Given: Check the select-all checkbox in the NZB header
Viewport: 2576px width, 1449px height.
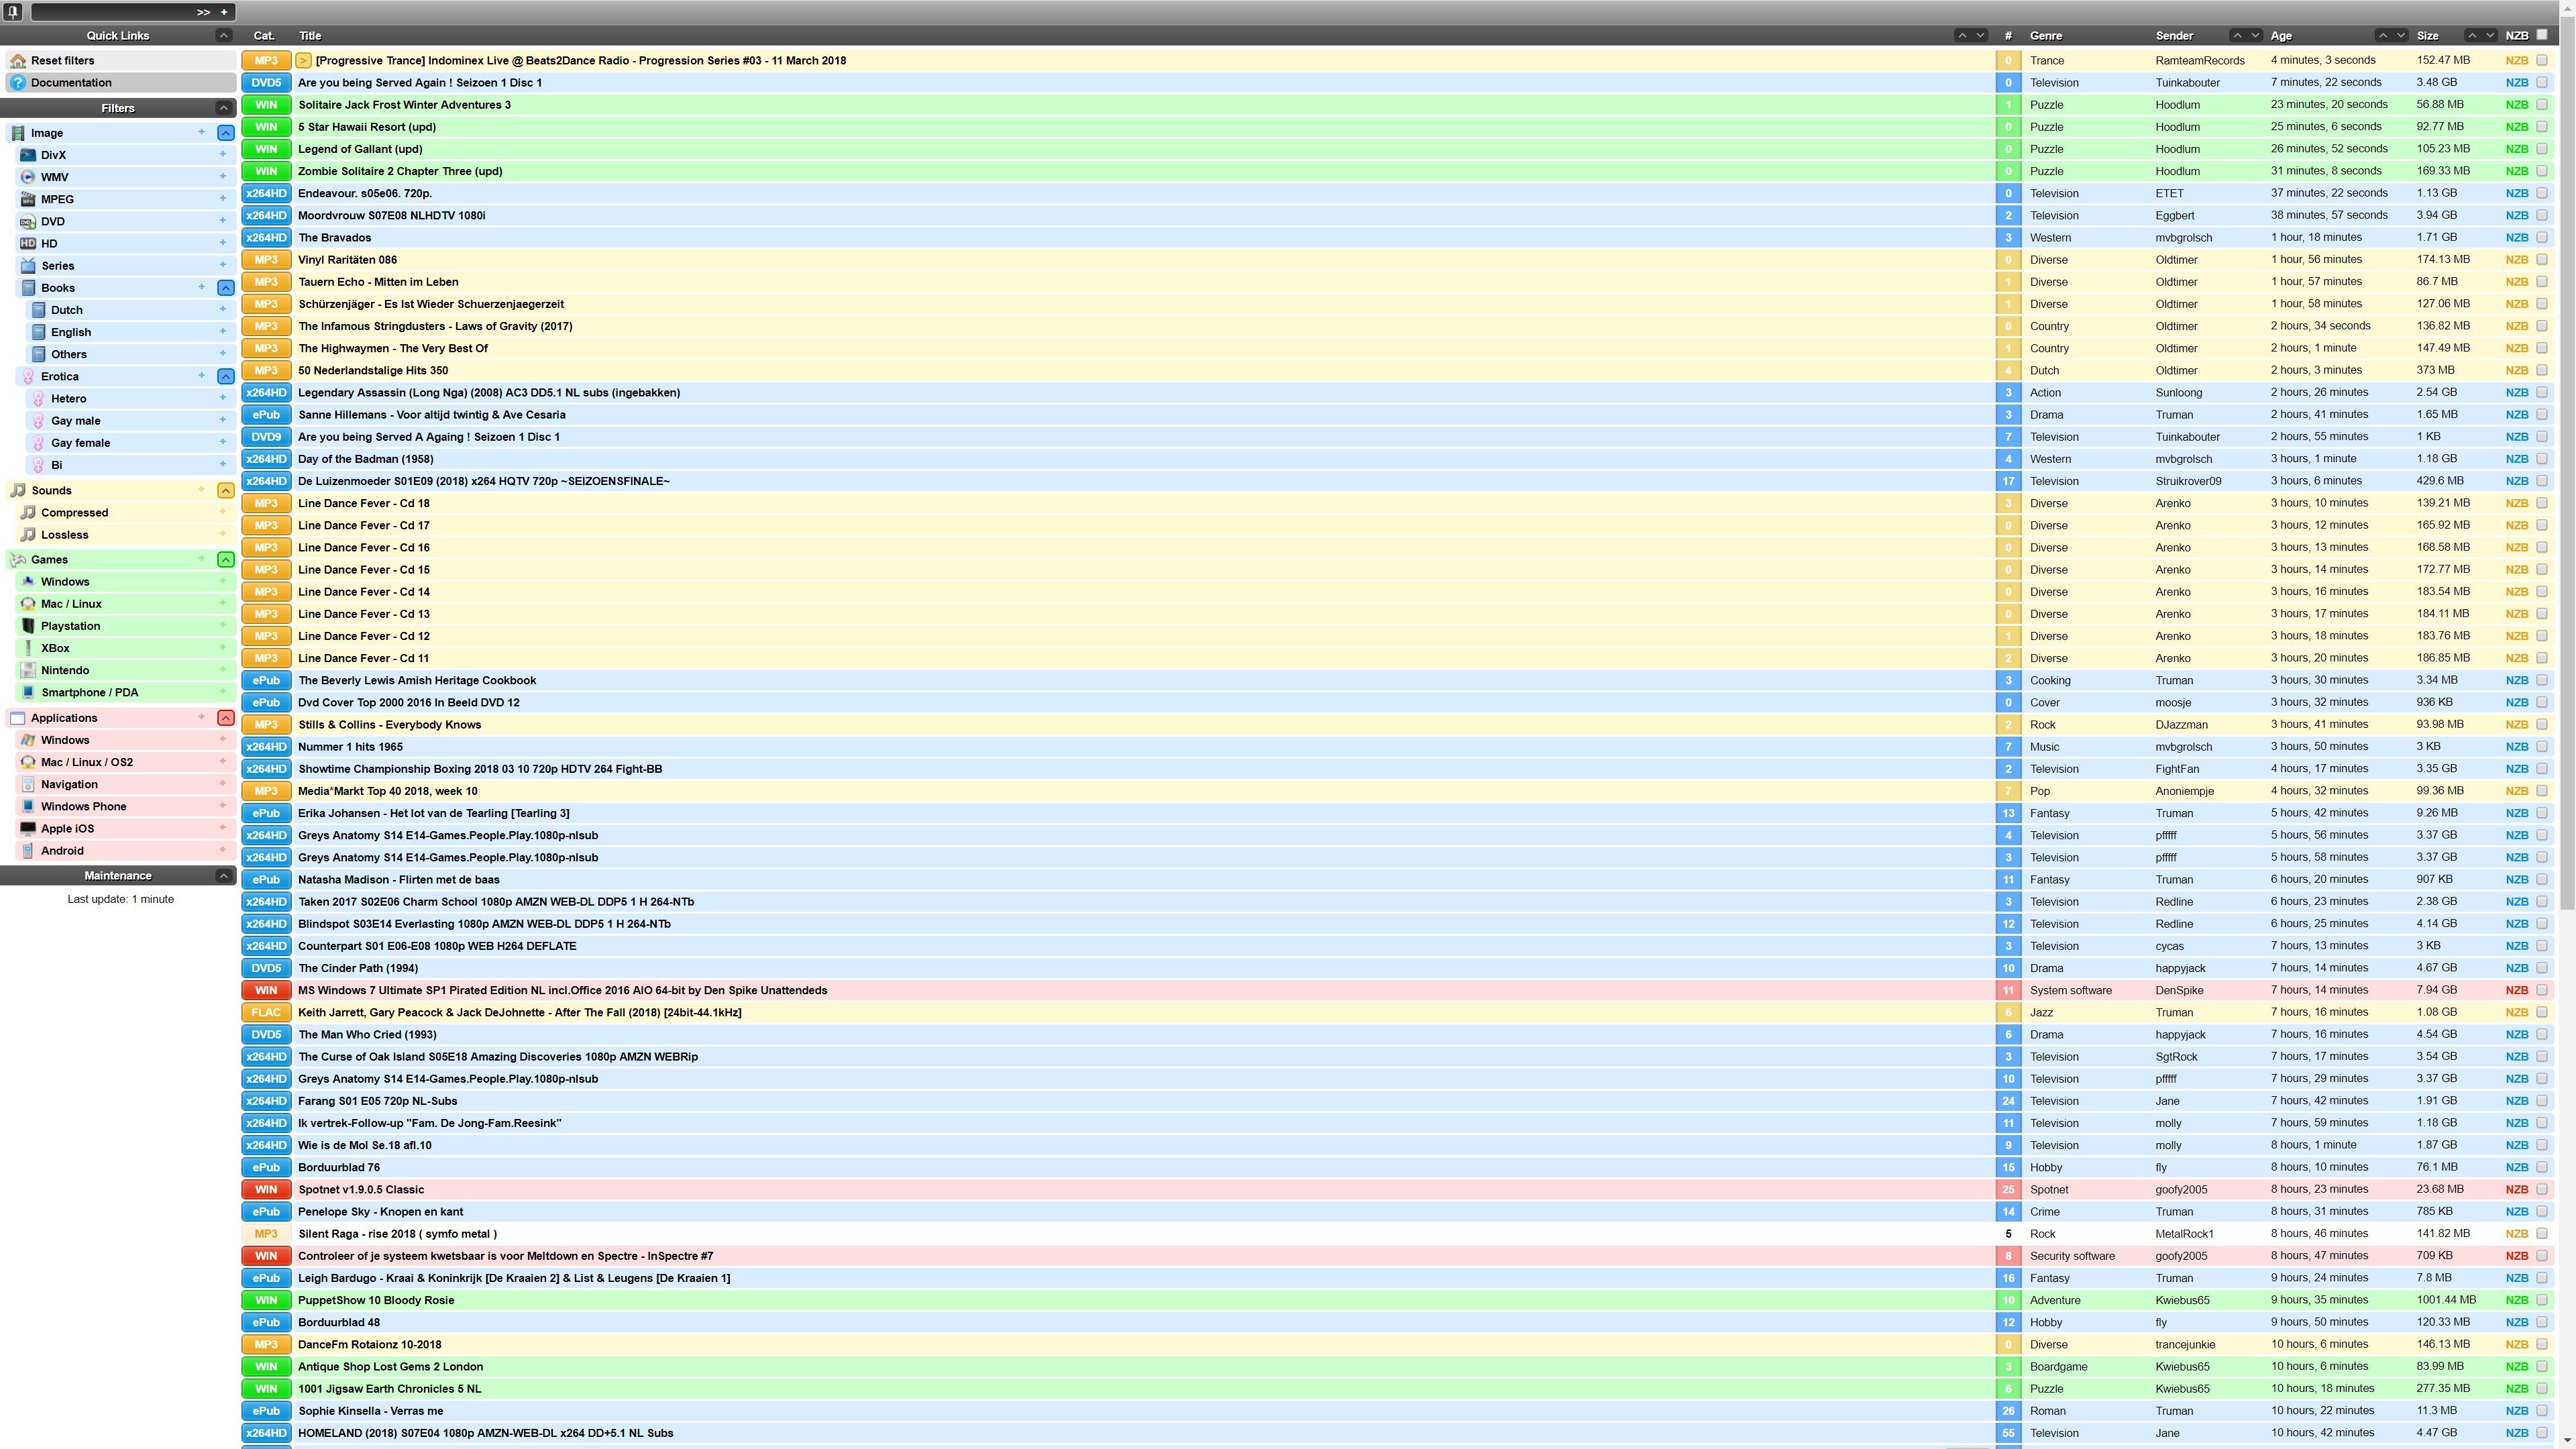Looking at the screenshot, I should [2543, 34].
